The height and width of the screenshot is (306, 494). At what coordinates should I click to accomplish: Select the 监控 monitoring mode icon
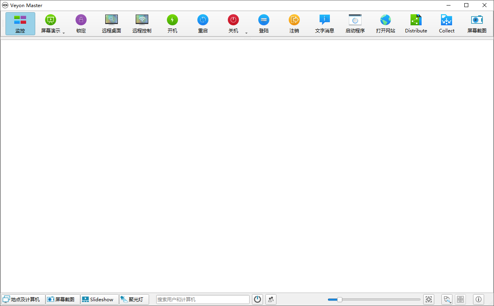pos(20,24)
